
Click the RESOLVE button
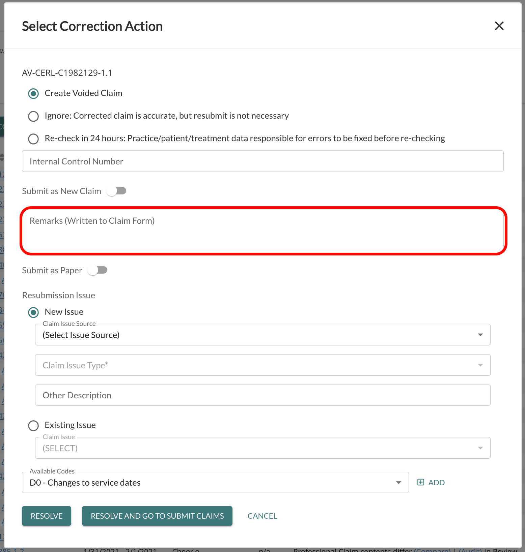click(x=46, y=516)
